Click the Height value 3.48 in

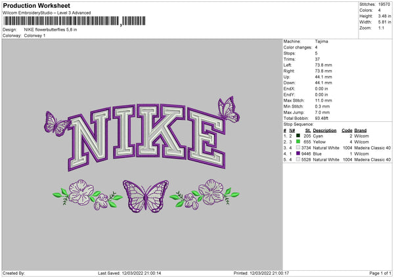pyautogui.click(x=384, y=16)
